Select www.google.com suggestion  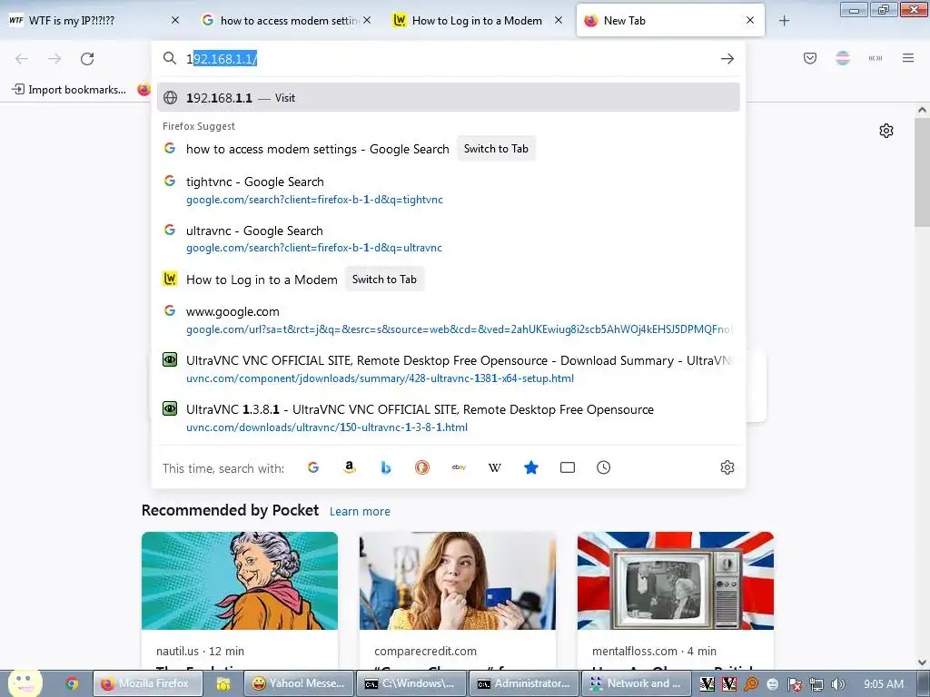coord(449,319)
